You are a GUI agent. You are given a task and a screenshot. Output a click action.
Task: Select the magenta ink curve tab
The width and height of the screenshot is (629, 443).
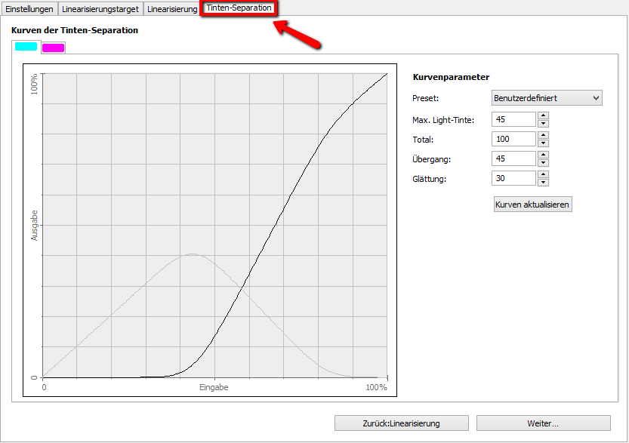(53, 48)
